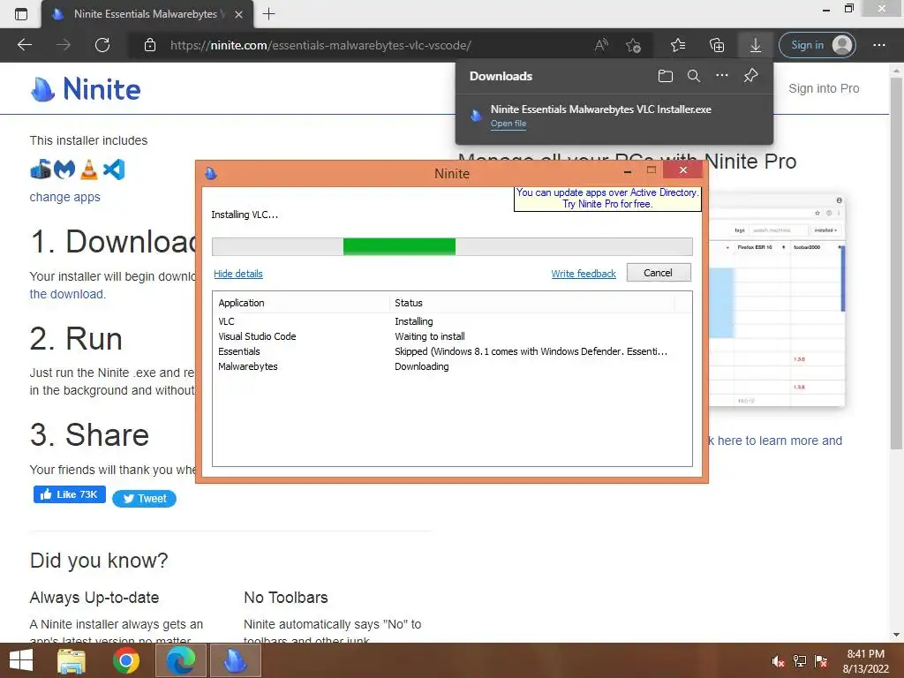The width and height of the screenshot is (904, 678).
Task: Click Hide details in Ninite installer
Action: (x=238, y=274)
